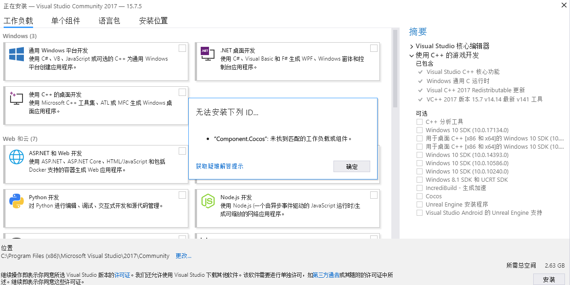The width and height of the screenshot is (570, 285).
Task: Switch to the 单个组件 tab
Action: [66, 21]
